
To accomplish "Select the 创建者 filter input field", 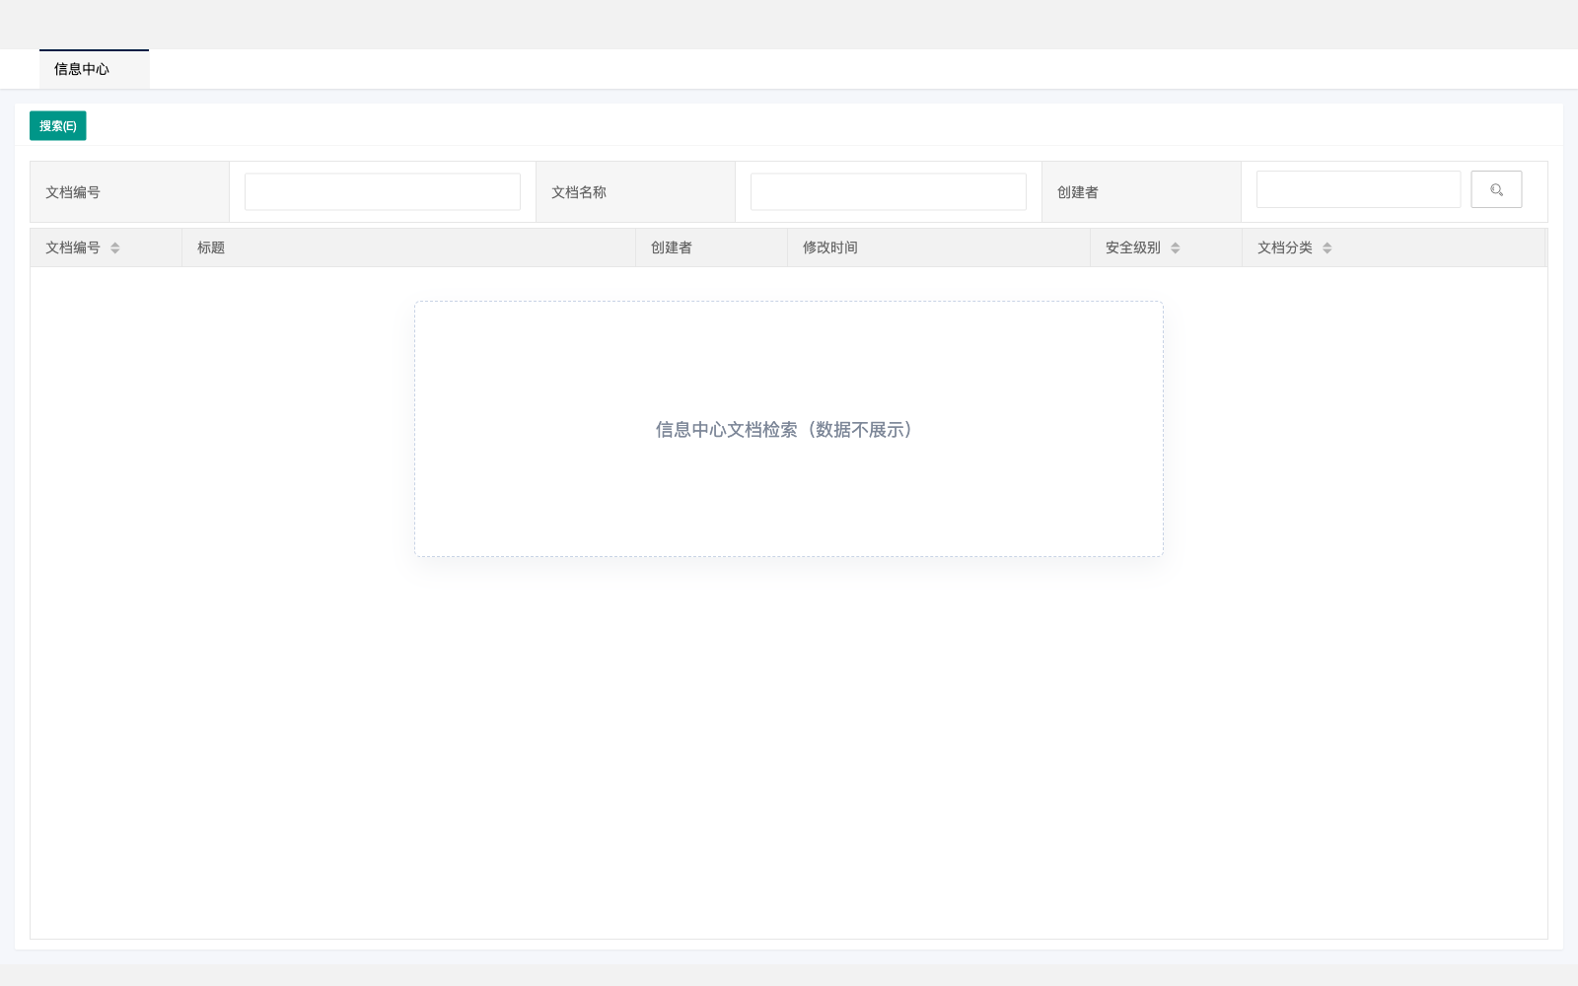I will click(x=1358, y=189).
